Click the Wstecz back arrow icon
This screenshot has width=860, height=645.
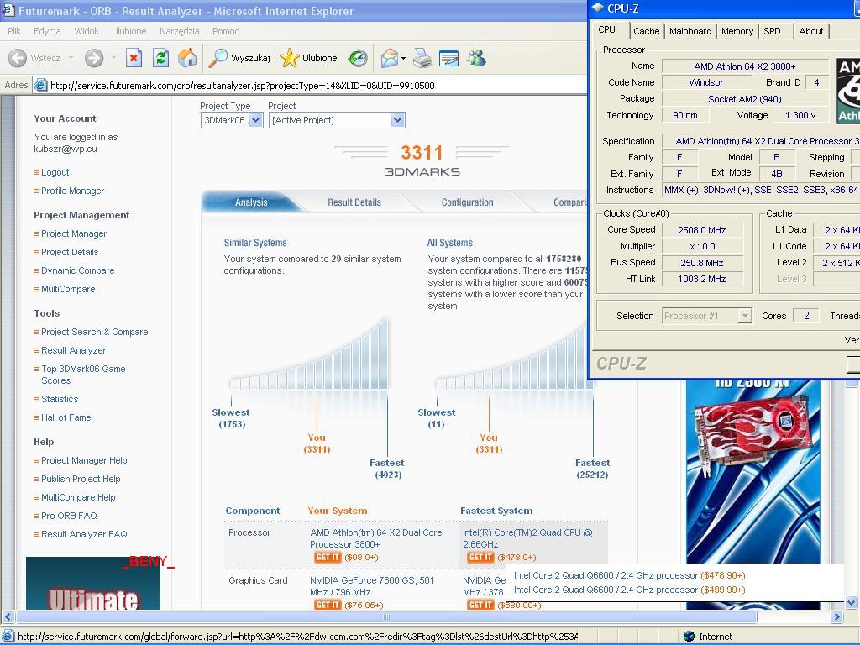click(18, 58)
